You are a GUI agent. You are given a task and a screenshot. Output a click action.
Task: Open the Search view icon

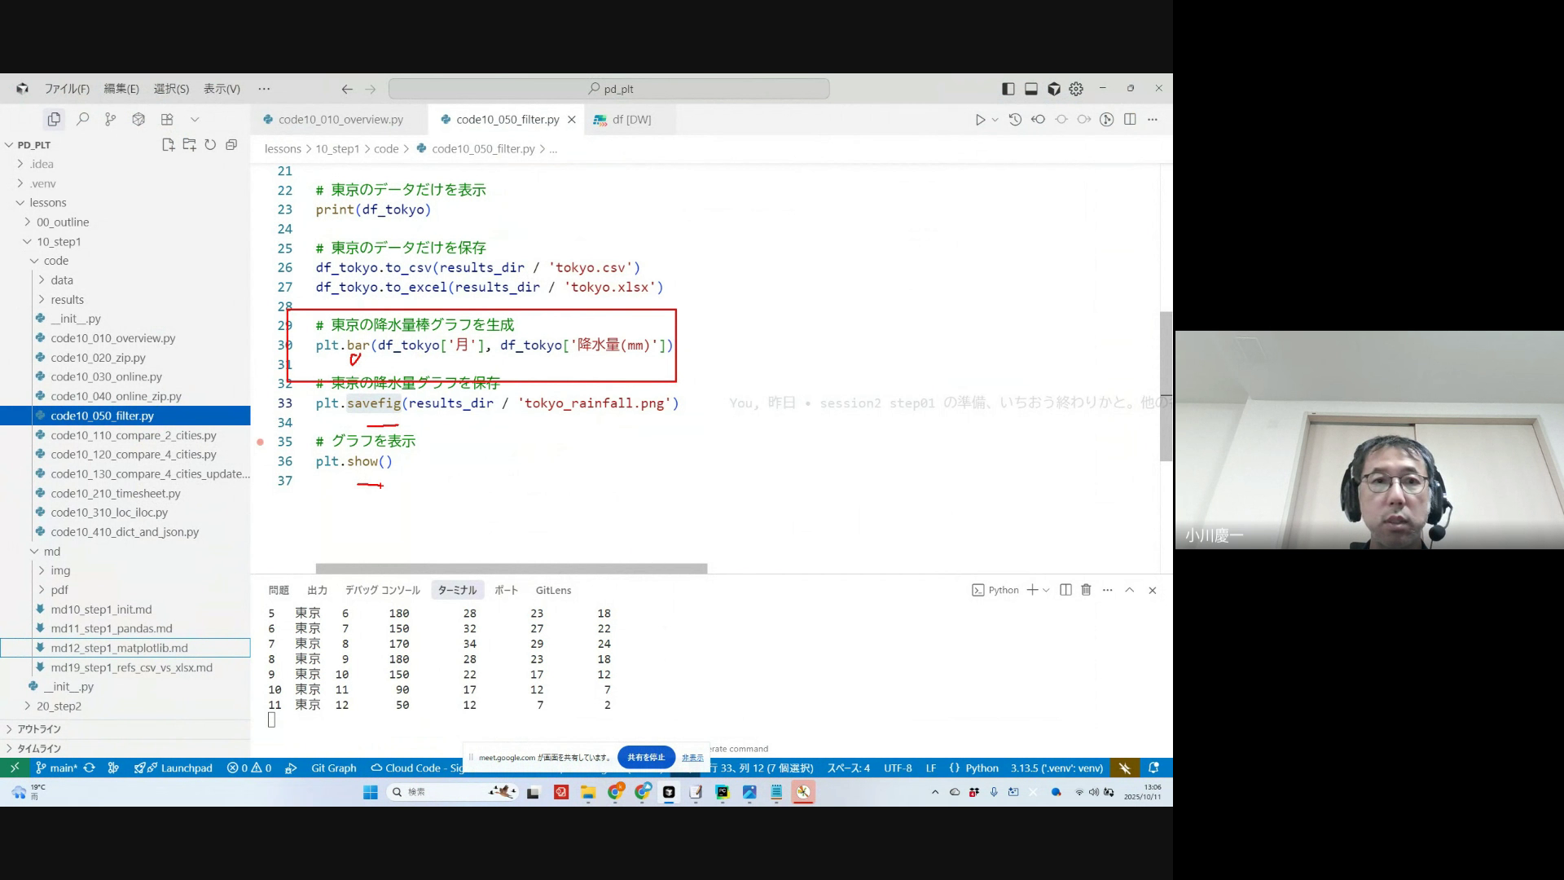tap(82, 120)
